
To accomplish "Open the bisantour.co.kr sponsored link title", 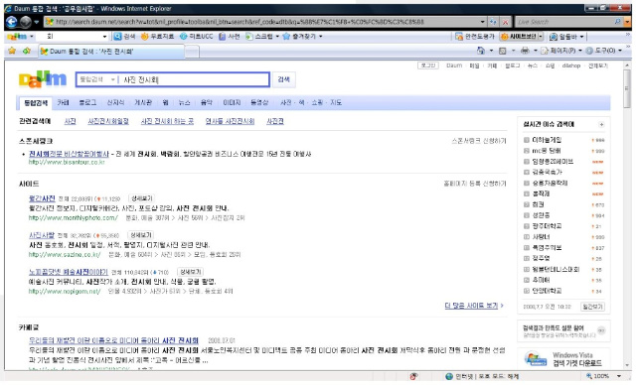I will click(x=69, y=154).
